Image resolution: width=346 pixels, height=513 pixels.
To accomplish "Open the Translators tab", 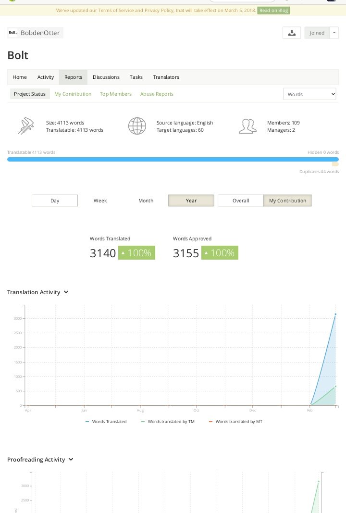I will [x=166, y=77].
